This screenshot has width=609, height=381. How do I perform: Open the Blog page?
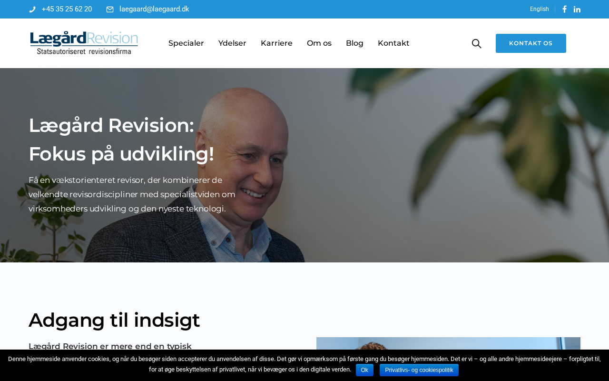click(x=354, y=43)
